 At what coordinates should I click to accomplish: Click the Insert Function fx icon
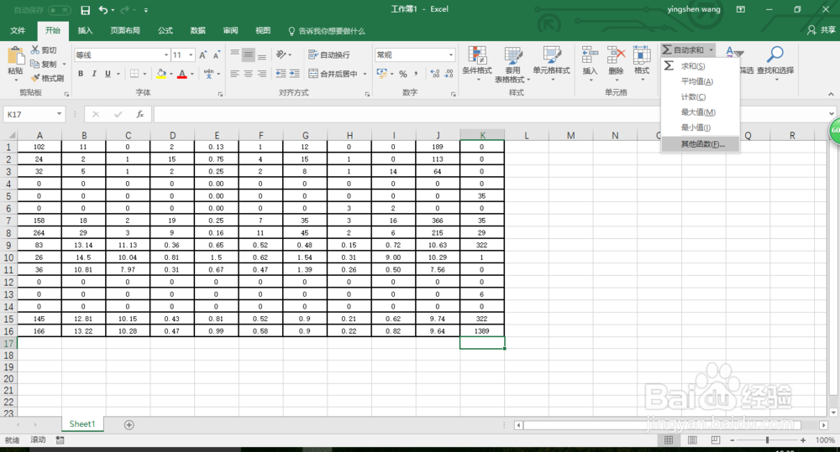coord(139,114)
